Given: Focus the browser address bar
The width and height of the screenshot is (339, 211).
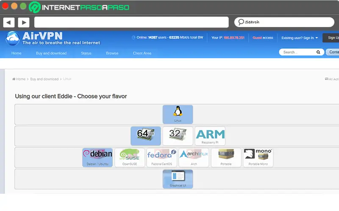Looking at the screenshot, I should tap(131, 22).
